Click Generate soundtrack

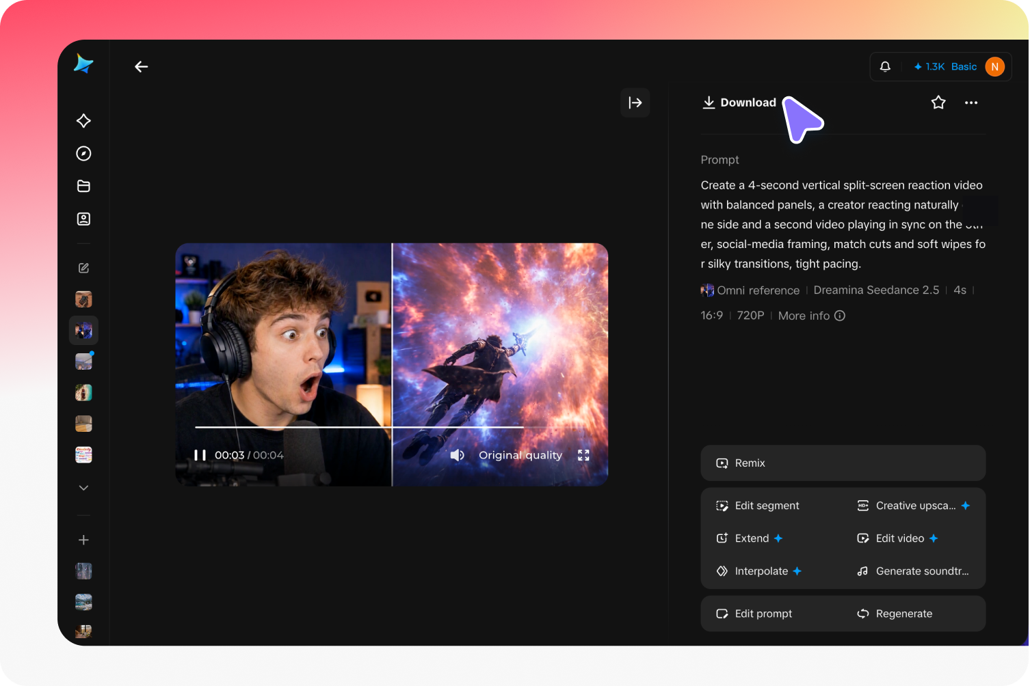click(913, 571)
